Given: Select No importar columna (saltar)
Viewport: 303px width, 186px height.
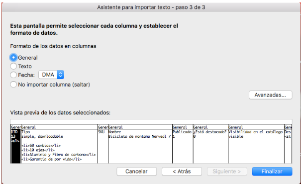Looking at the screenshot, I should click(x=13, y=85).
